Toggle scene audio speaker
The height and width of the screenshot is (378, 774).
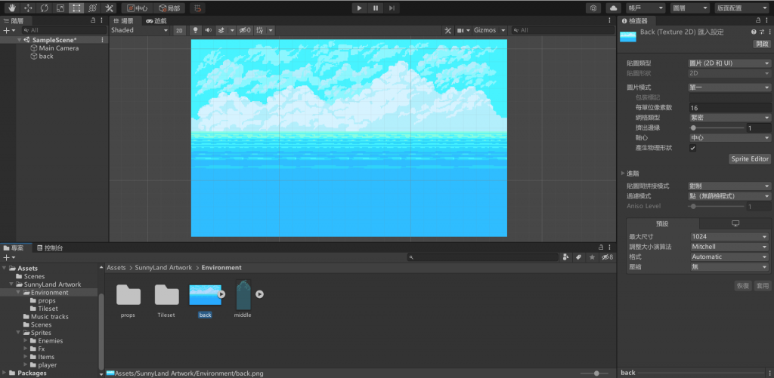pyautogui.click(x=209, y=30)
